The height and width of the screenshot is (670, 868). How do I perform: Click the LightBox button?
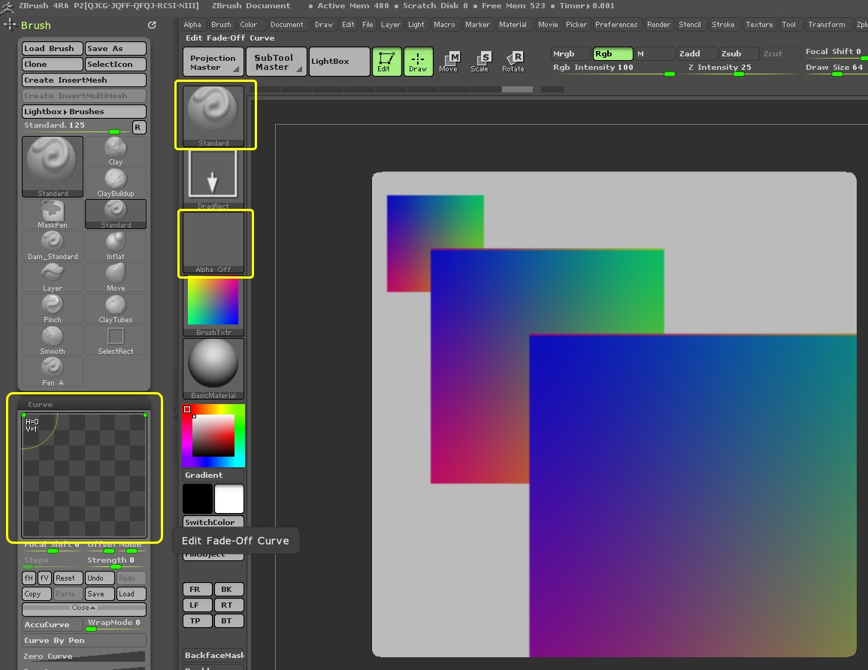340,62
